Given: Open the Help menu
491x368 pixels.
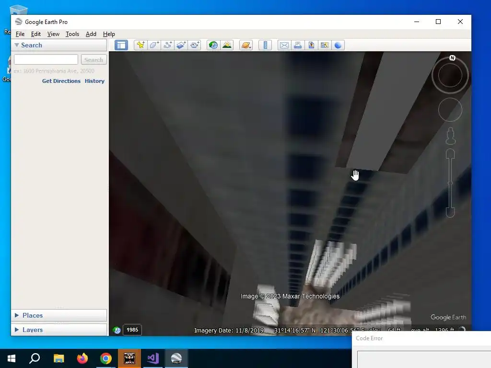Looking at the screenshot, I should click(x=109, y=34).
